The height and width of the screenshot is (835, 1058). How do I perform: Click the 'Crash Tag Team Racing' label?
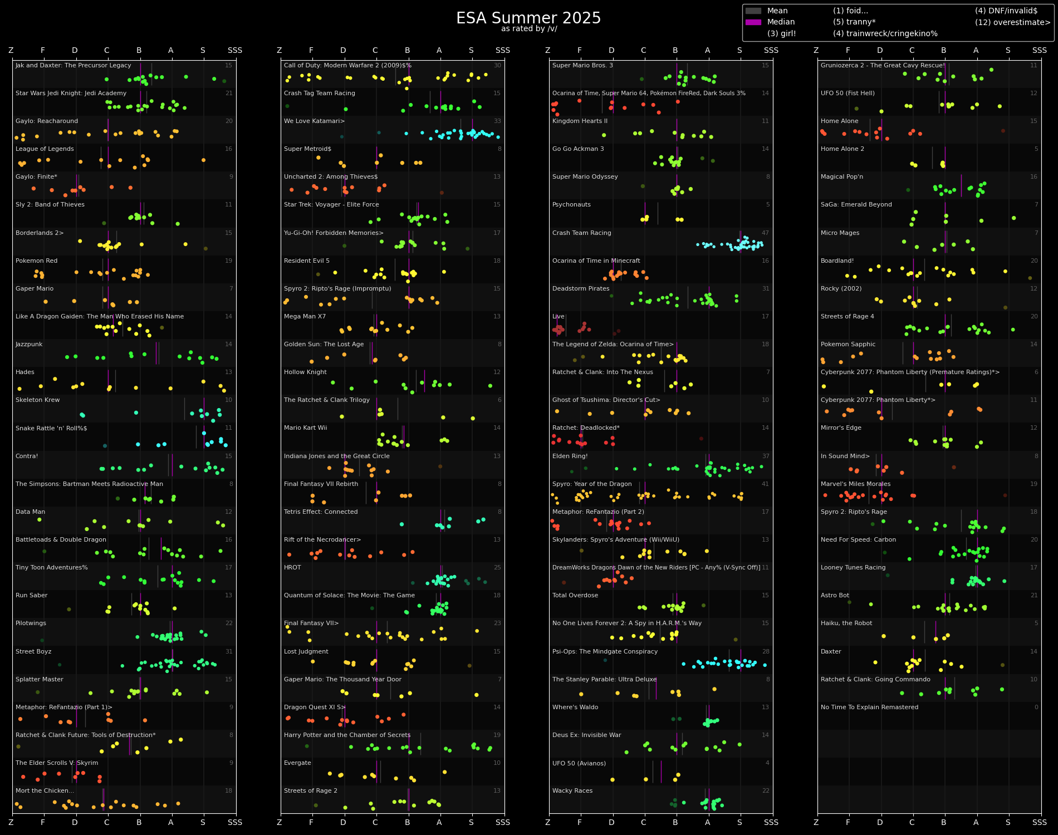(320, 94)
